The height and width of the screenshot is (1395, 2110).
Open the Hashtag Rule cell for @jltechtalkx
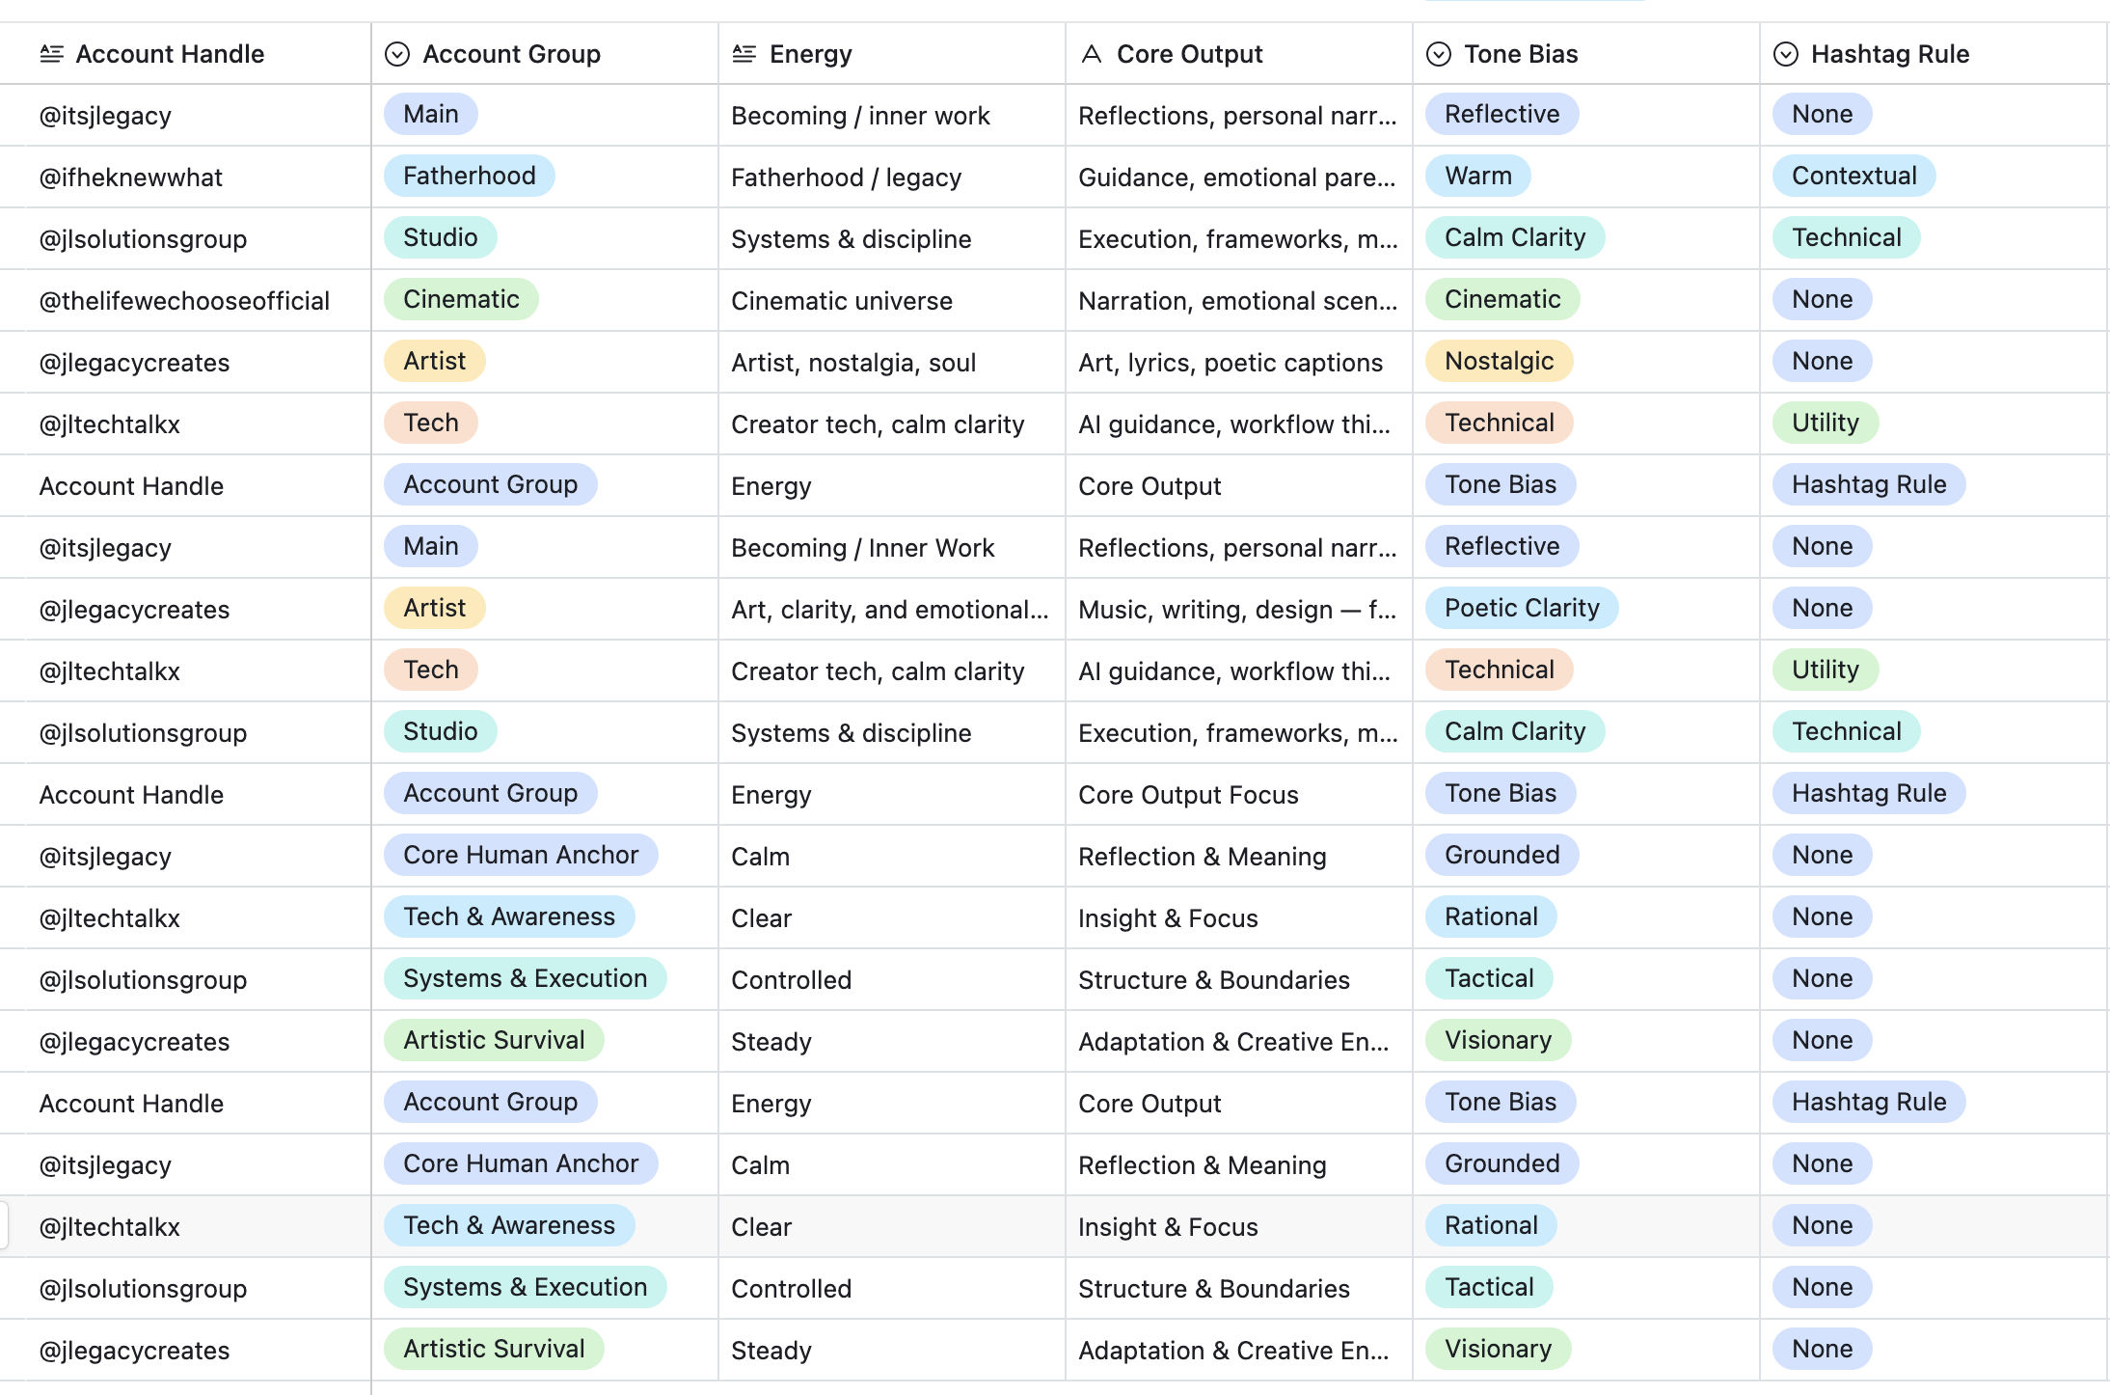coord(1825,423)
